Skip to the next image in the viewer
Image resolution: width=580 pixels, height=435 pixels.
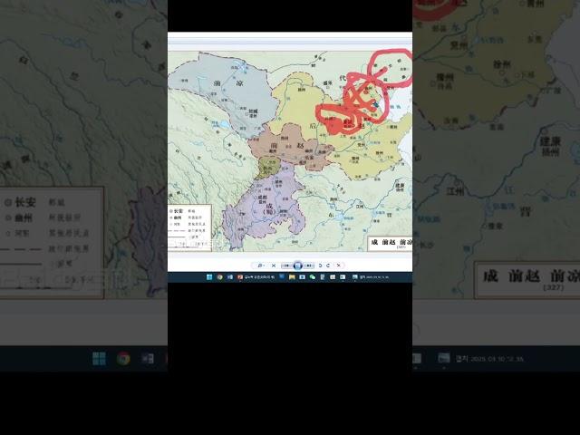pos(309,266)
